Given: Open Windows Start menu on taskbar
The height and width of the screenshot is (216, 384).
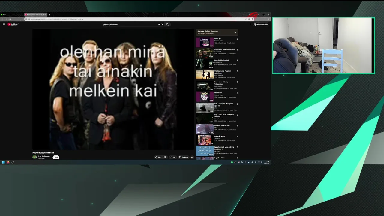Looking at the screenshot, I should click(x=3, y=162).
